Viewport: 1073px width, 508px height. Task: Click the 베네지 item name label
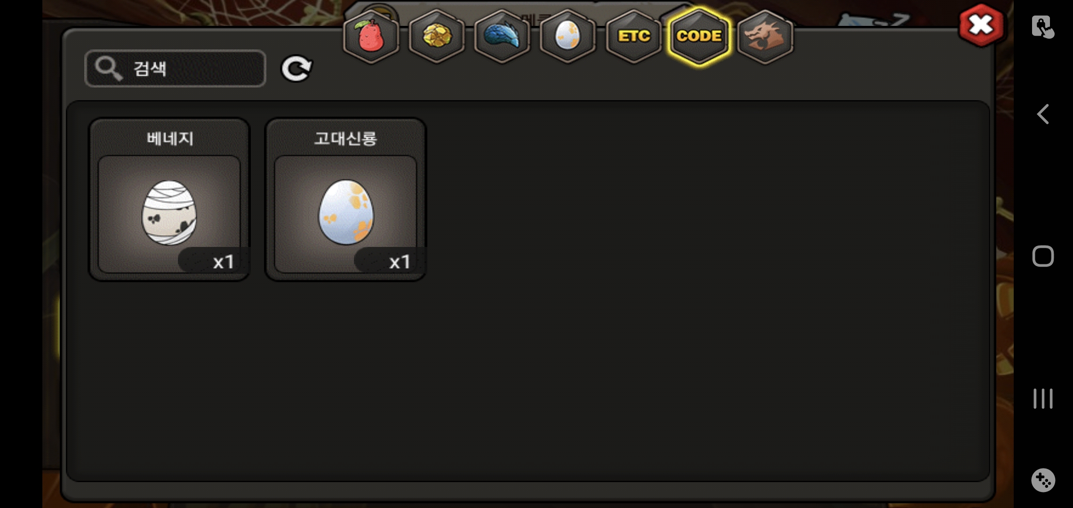[x=170, y=138]
